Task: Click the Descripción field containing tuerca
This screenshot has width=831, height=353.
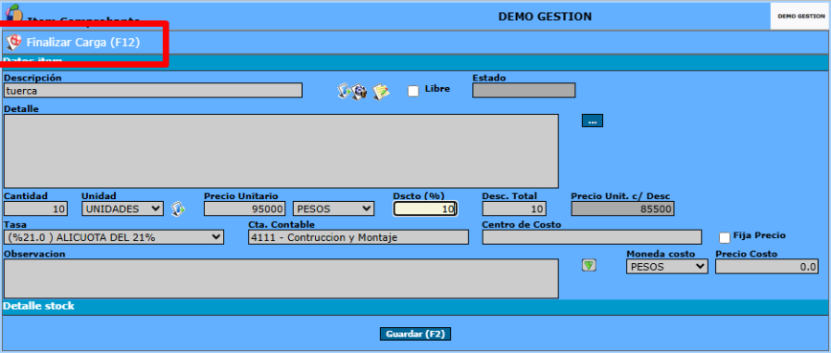Action: [x=153, y=91]
